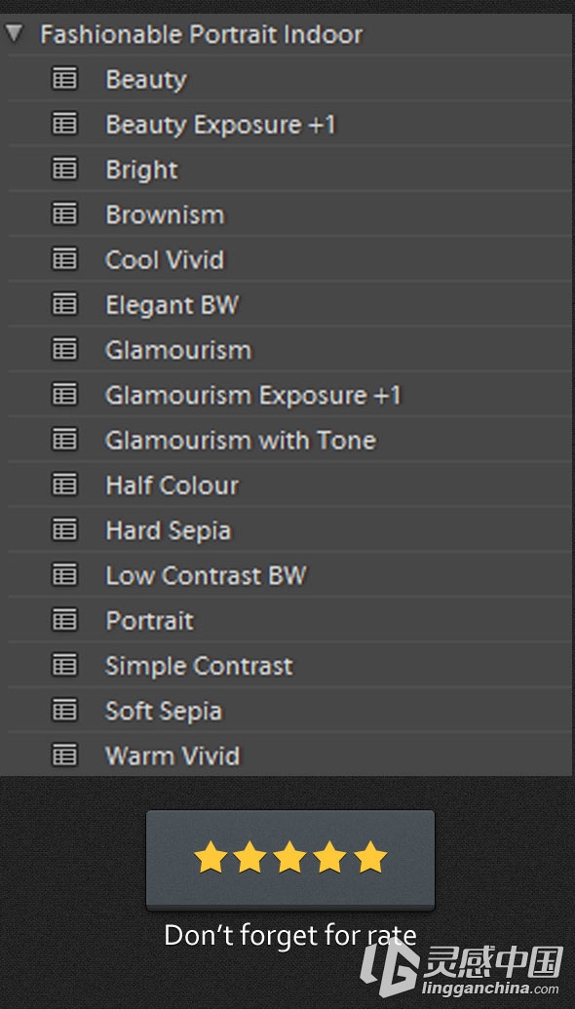This screenshot has height=1009, width=575.
Task: Select the Cool Vivid preset
Action: click(288, 258)
